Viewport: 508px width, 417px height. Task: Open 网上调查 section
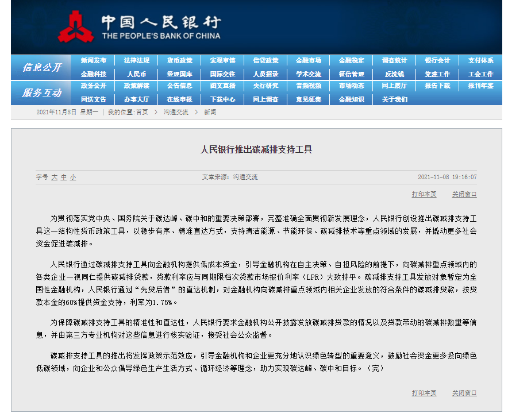265,99
